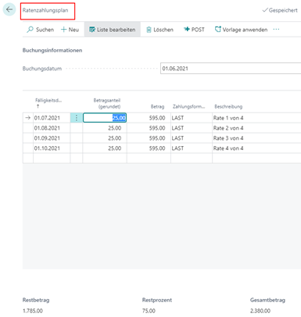
Task: Click the Gespeichert status indicator
Action: point(280,10)
